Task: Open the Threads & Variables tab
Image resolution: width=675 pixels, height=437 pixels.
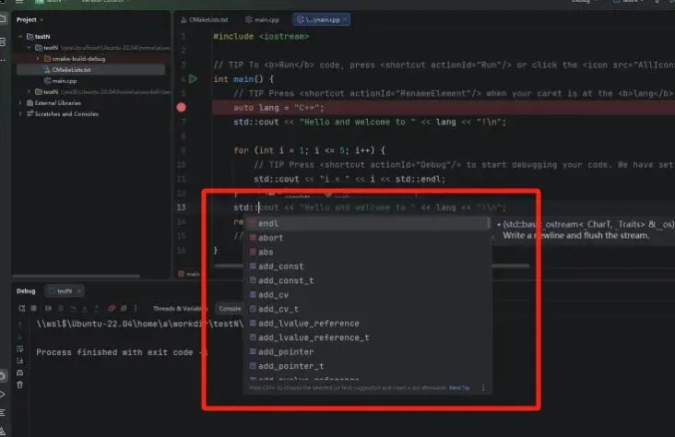Action: [179, 308]
